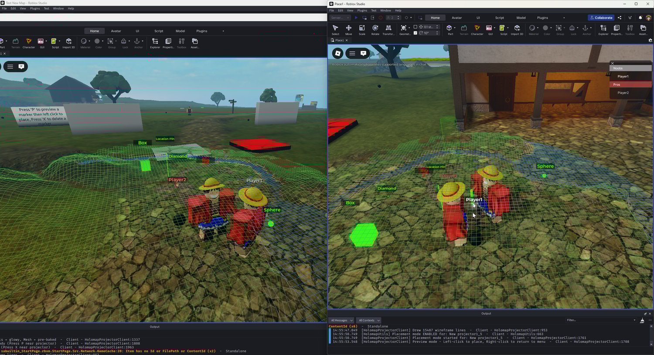Click Import 3D in Test New Map window
Screen dimensions: 654x355
point(68,43)
